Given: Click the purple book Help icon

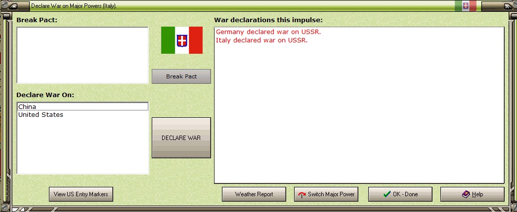Looking at the screenshot, I should [x=466, y=194].
